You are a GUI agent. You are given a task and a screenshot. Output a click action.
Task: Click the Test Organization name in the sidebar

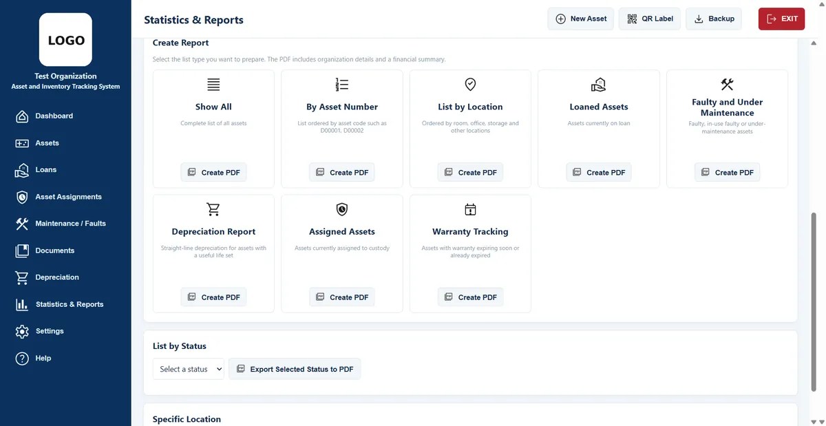pos(65,76)
